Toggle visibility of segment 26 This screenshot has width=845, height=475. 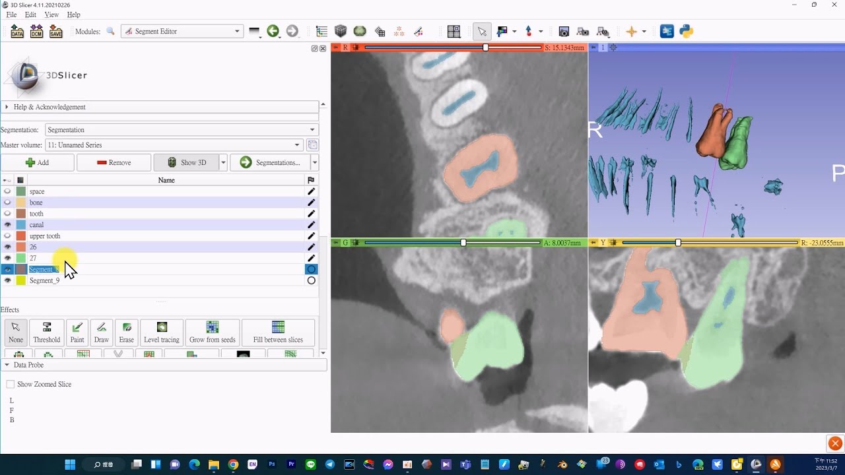point(8,247)
